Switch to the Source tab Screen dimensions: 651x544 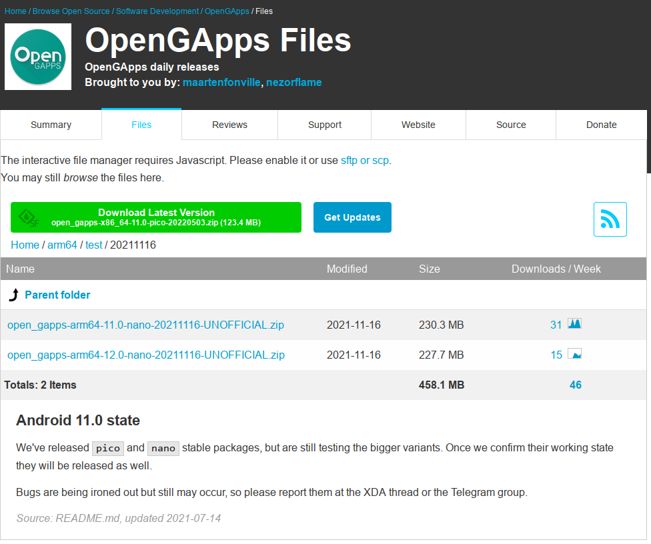[x=511, y=125]
